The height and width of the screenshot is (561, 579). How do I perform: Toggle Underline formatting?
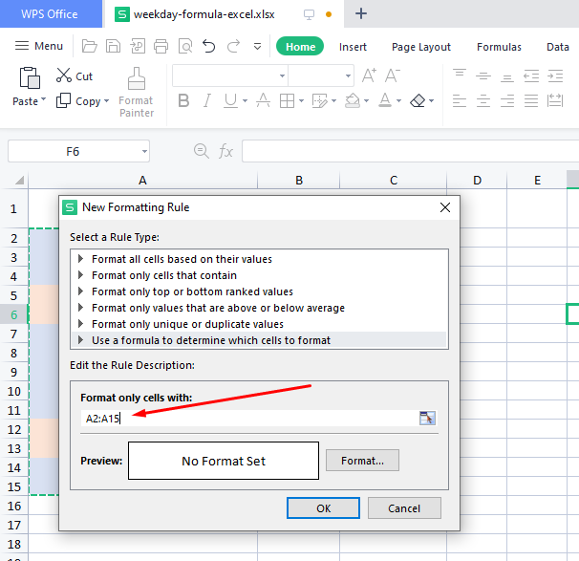coord(231,100)
